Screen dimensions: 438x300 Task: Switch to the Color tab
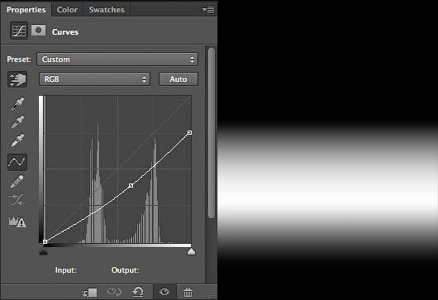pyautogui.click(x=67, y=10)
